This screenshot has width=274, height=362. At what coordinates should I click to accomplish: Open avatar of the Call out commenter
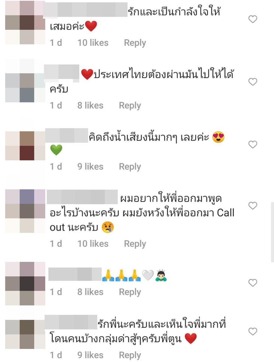(25, 211)
